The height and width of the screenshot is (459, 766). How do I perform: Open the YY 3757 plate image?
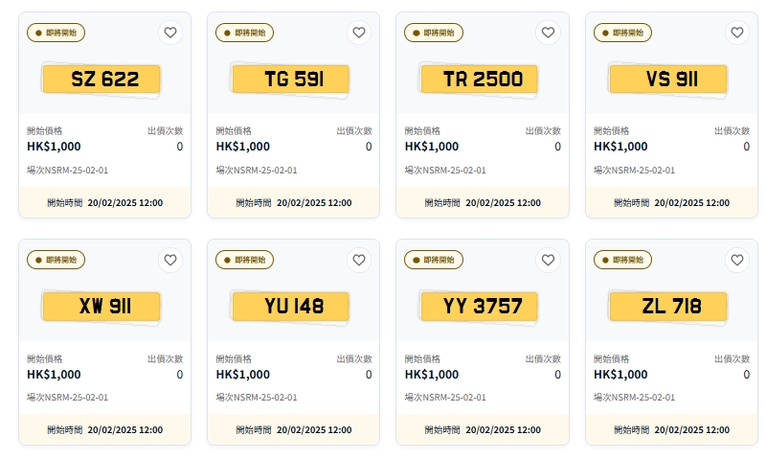click(x=483, y=306)
